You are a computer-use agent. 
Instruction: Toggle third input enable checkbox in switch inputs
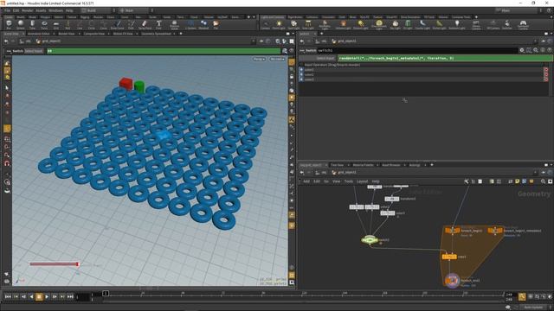pyautogui.click(x=301, y=79)
